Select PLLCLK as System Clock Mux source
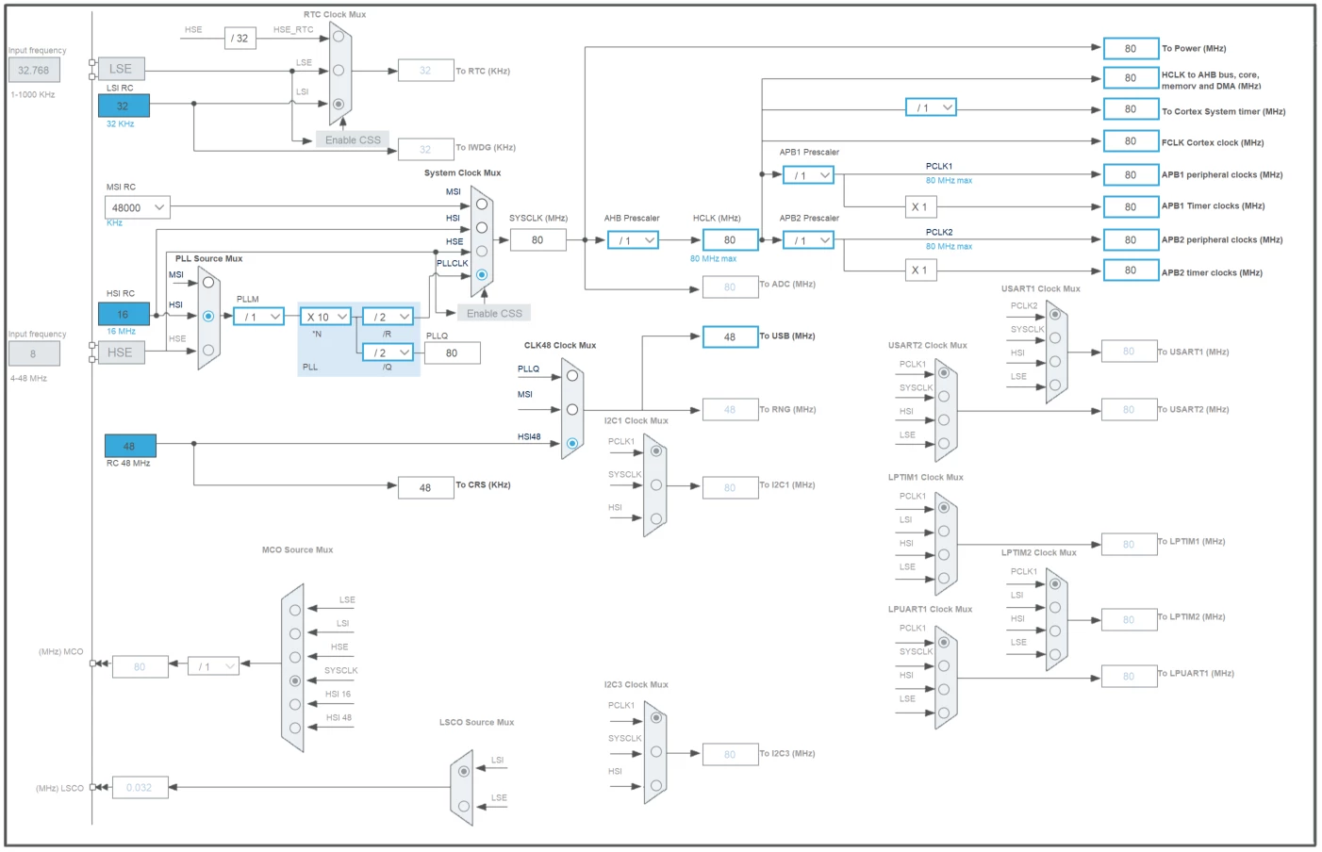Image resolution: width=1322 pixels, height=852 pixels. tap(482, 275)
